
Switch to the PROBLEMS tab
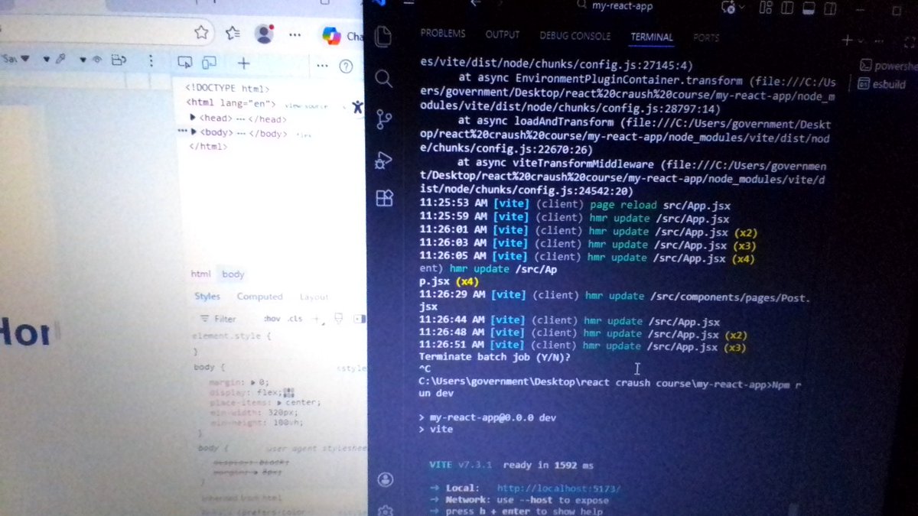click(442, 34)
